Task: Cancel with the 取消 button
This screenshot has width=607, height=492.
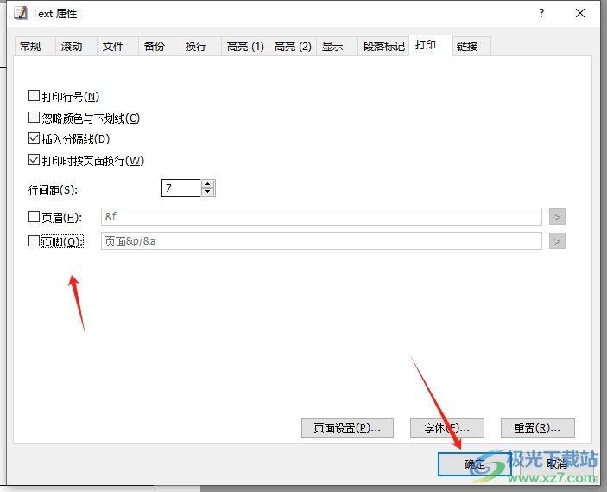Action: point(556,463)
